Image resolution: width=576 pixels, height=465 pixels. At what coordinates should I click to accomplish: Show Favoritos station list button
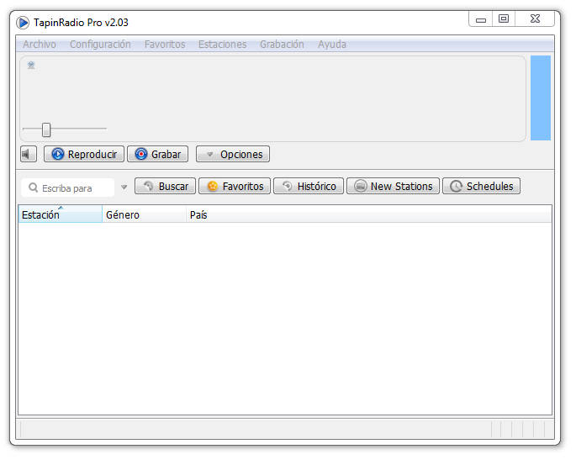pyautogui.click(x=235, y=186)
